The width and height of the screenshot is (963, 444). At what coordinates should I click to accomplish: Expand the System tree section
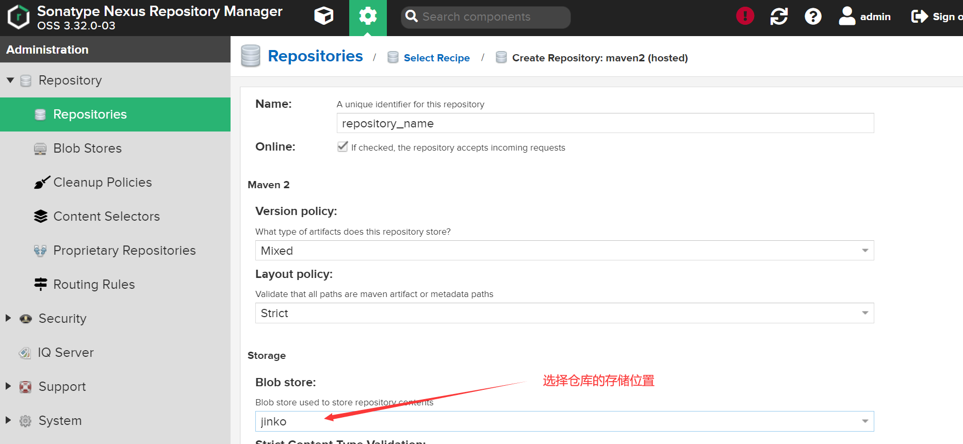coord(8,420)
